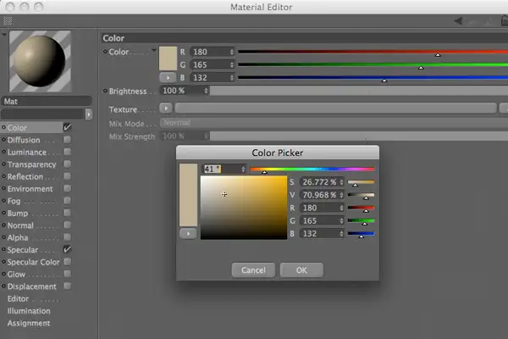Enable the Transparency channel checkbox
Image resolution: width=508 pixels, height=339 pixels.
(x=67, y=164)
